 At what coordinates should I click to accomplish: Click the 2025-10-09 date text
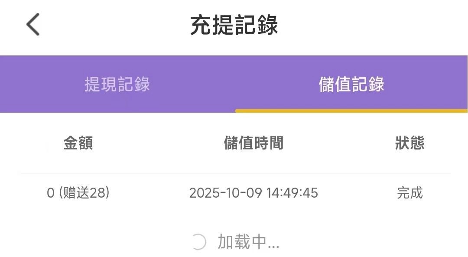click(226, 192)
